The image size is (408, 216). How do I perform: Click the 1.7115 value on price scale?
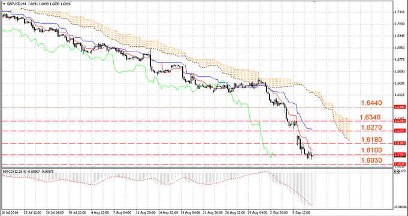click(x=400, y=12)
